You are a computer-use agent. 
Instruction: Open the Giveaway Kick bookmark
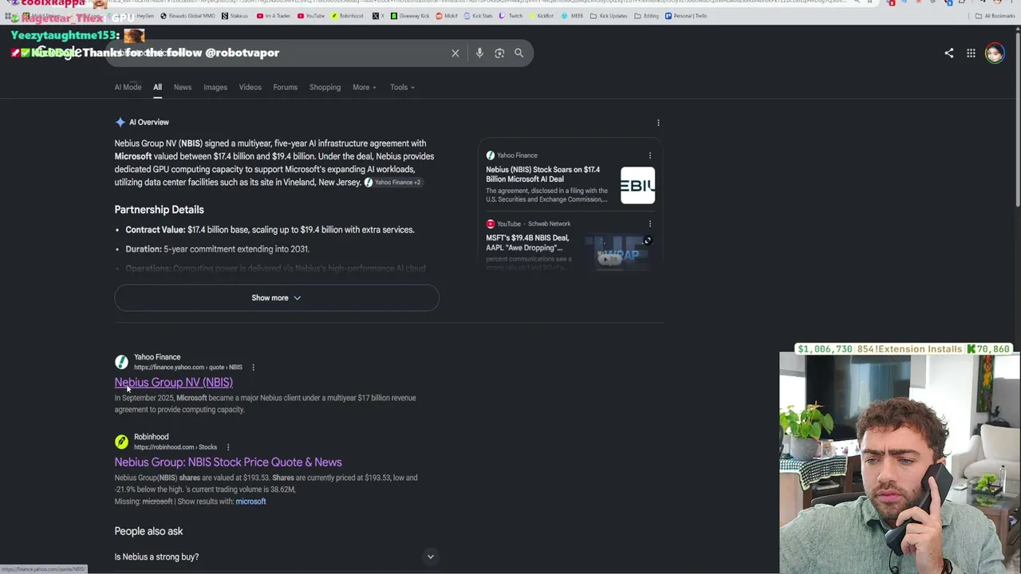click(411, 16)
